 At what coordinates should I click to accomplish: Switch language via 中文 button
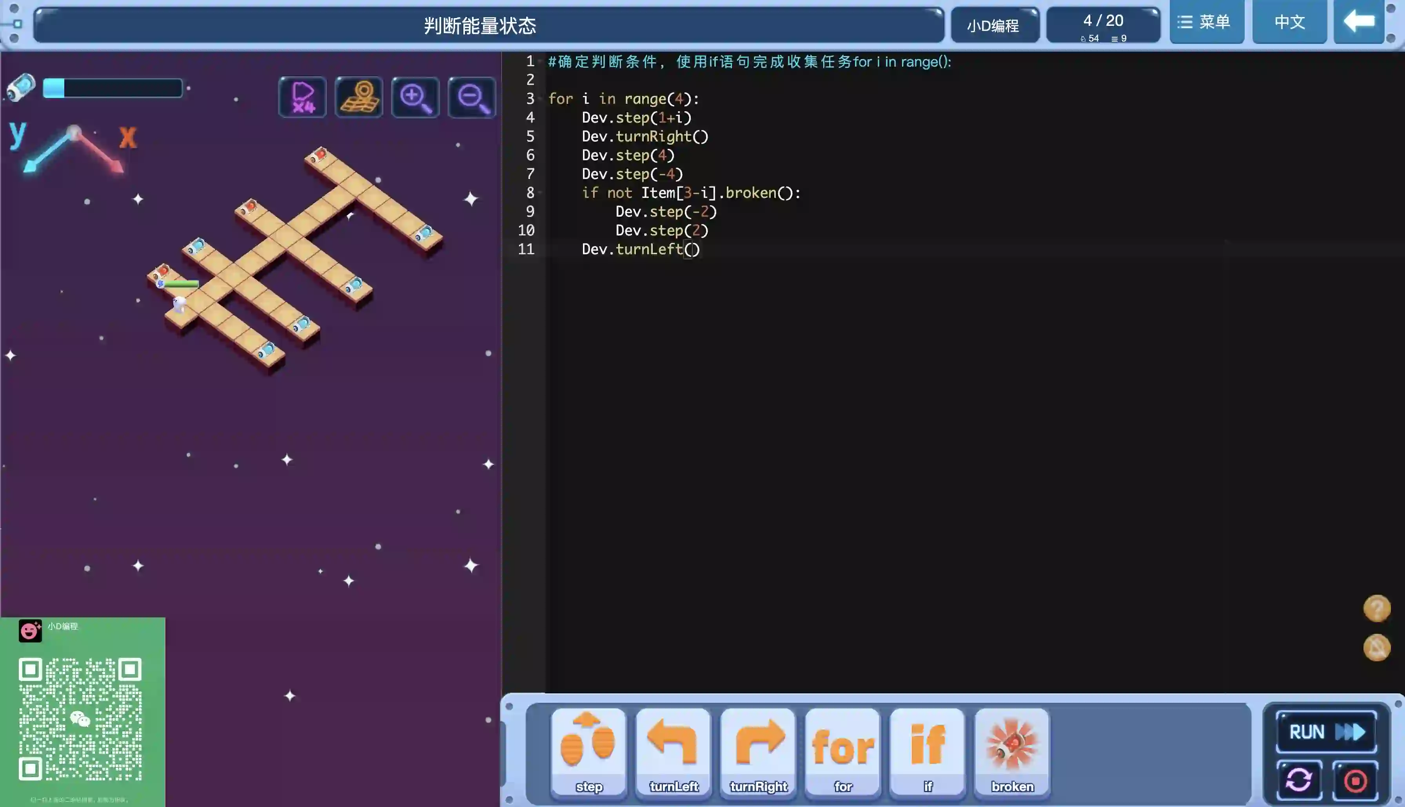click(x=1289, y=22)
